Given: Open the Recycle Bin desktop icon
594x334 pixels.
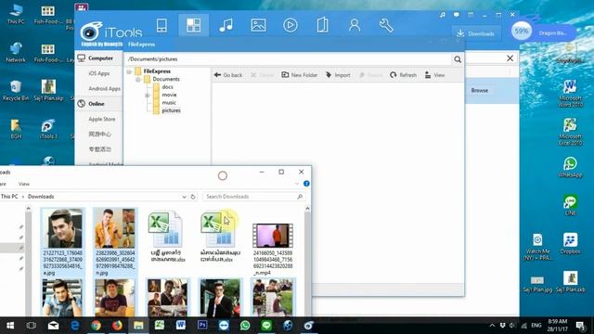Looking at the screenshot, I should [x=16, y=91].
